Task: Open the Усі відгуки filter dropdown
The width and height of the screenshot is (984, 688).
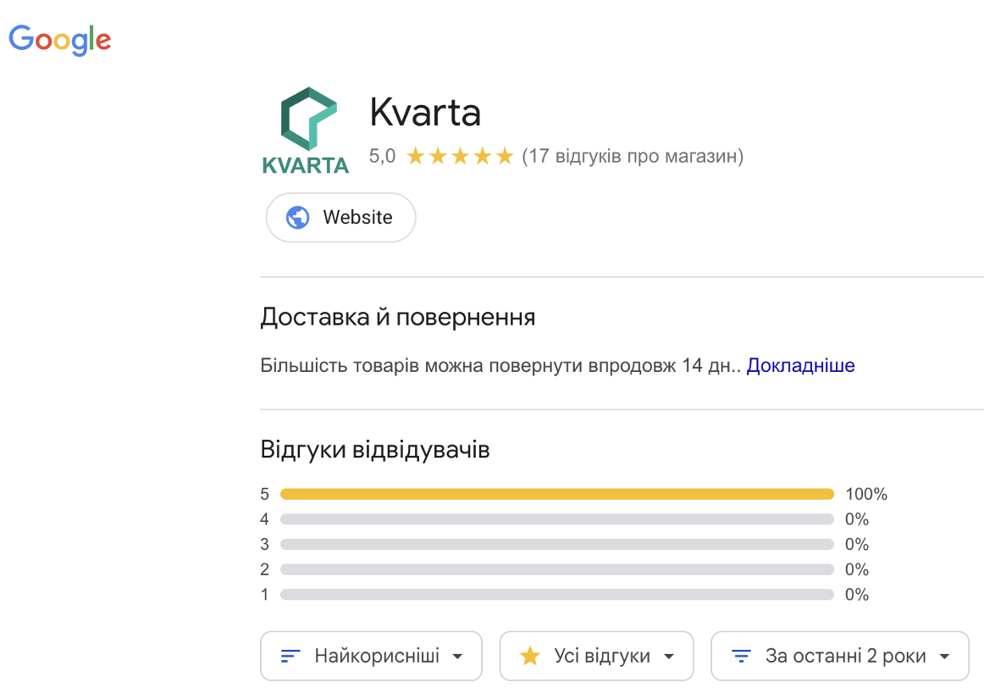Action: pos(597,656)
